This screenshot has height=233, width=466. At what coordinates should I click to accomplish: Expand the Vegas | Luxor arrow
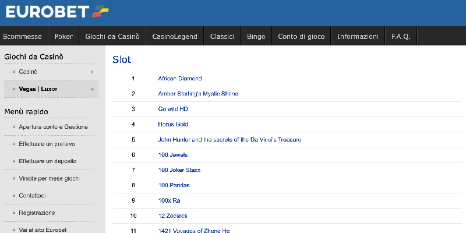pyautogui.click(x=93, y=89)
